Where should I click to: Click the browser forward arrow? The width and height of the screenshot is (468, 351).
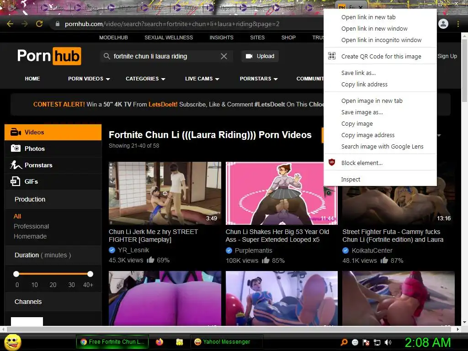pos(25,24)
